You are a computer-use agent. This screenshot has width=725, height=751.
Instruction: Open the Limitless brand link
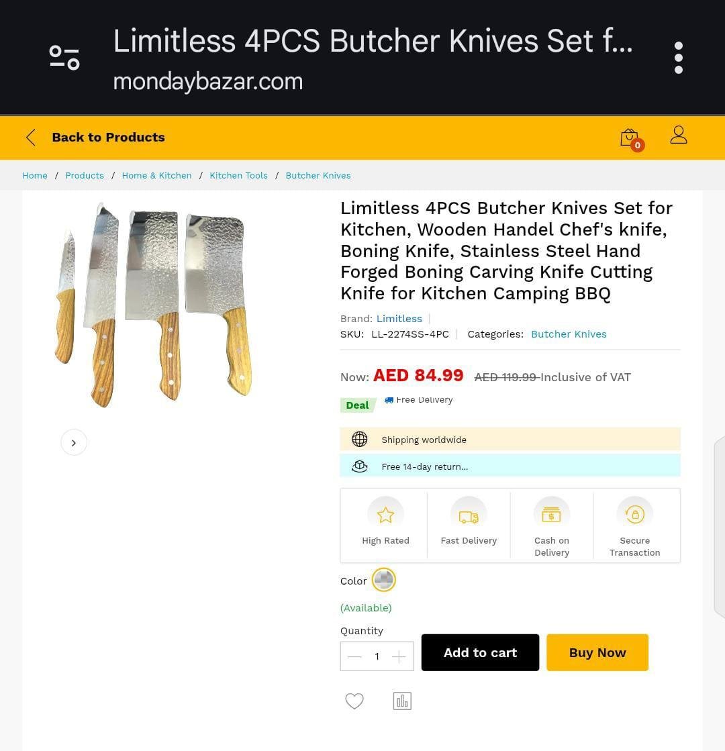coord(399,319)
